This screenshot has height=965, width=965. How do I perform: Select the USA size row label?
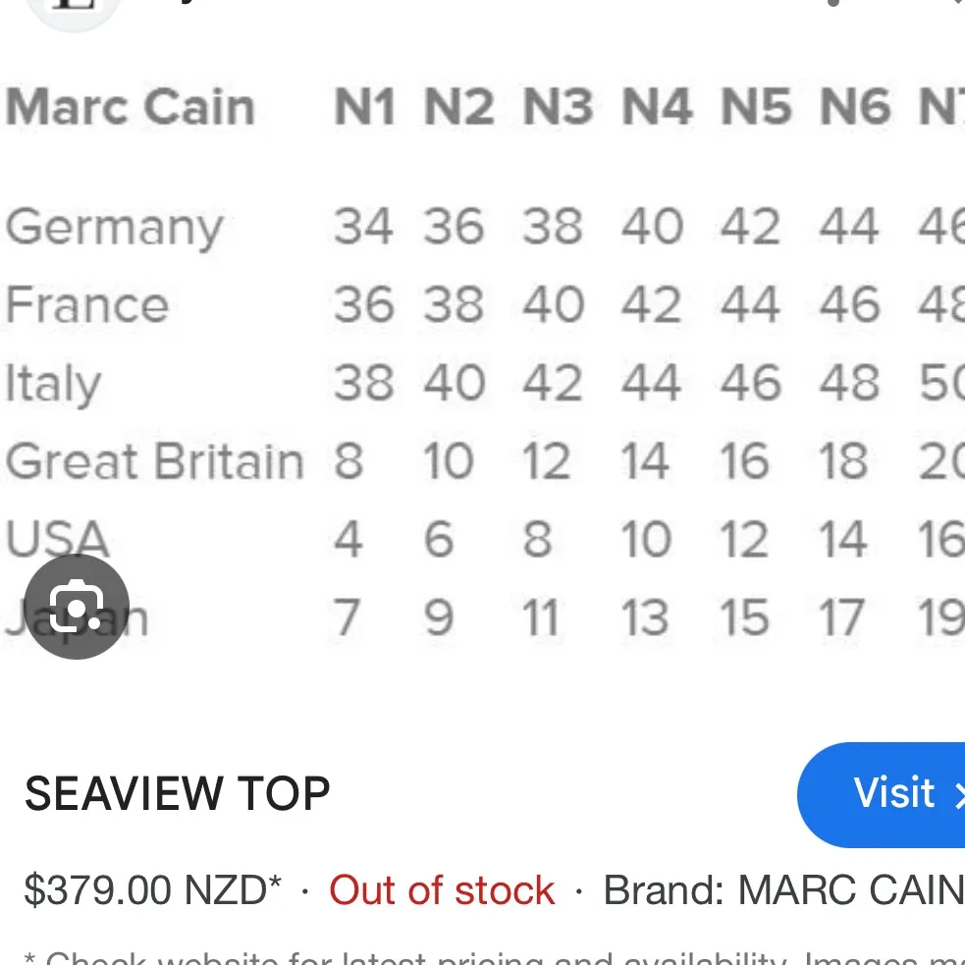pos(56,538)
